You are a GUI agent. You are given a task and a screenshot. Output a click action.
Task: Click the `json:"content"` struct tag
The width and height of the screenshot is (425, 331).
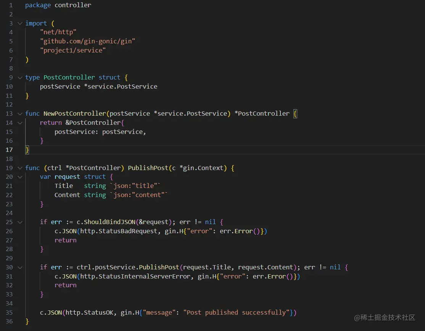(139, 195)
